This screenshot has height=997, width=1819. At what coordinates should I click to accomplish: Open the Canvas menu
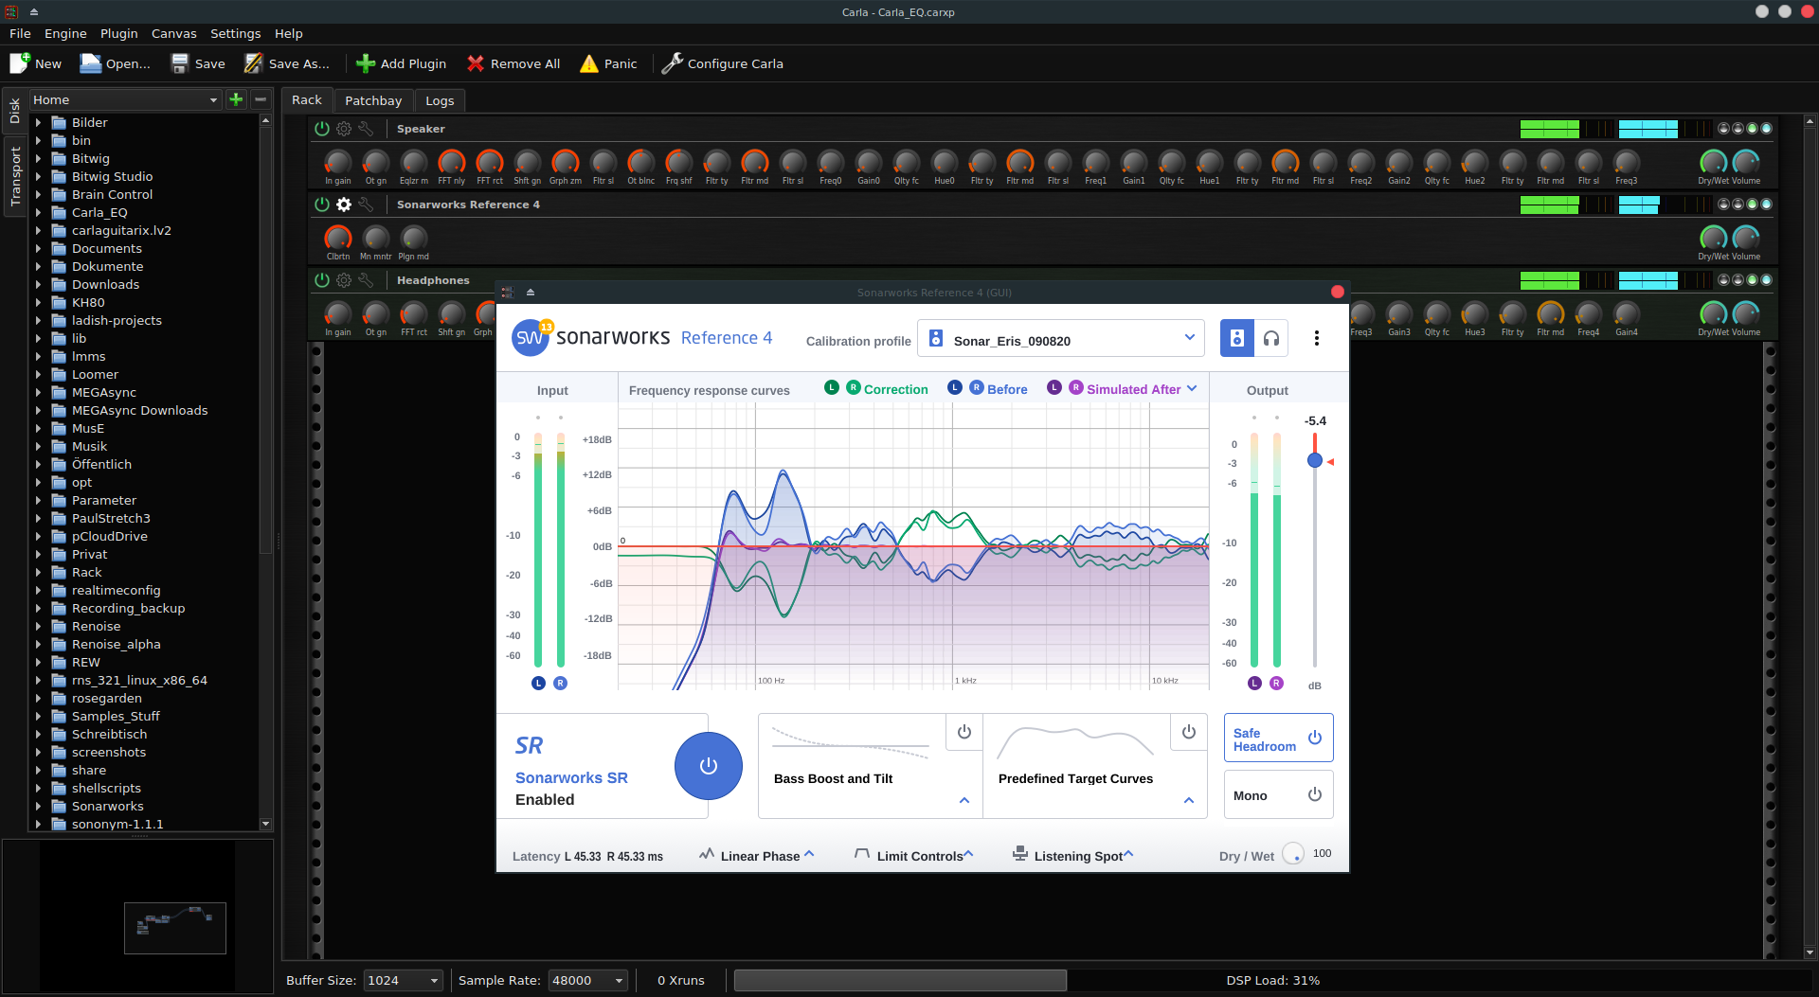pos(174,33)
